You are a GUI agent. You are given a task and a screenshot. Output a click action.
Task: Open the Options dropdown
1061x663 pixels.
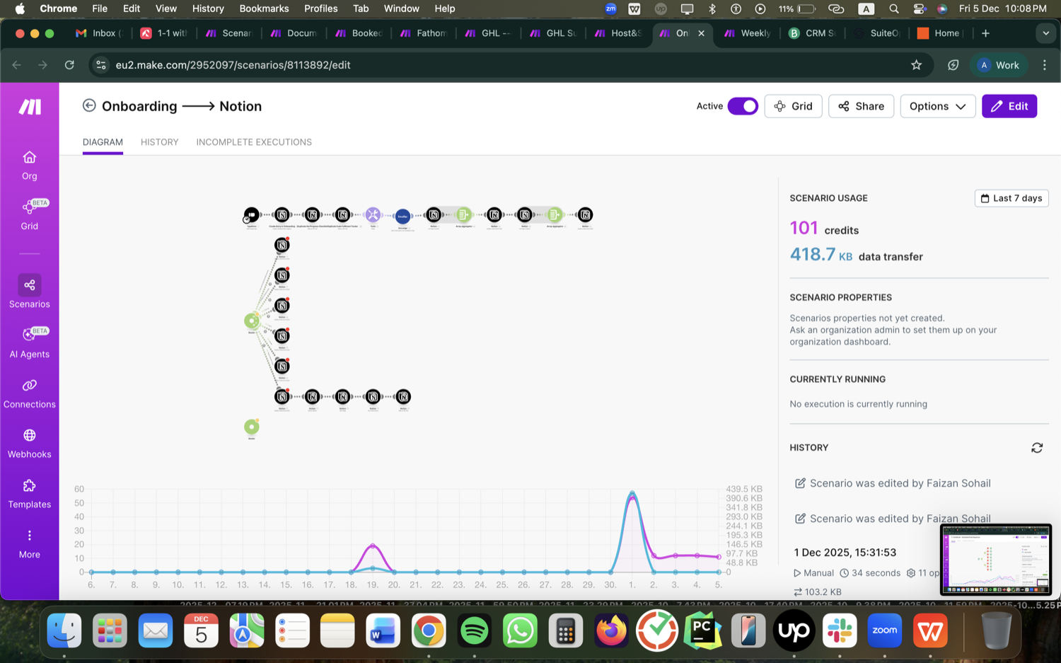(x=937, y=106)
